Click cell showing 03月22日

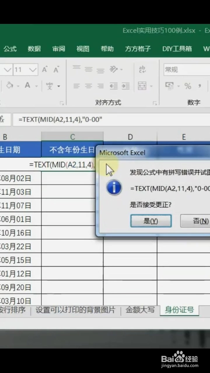(x=20, y=247)
